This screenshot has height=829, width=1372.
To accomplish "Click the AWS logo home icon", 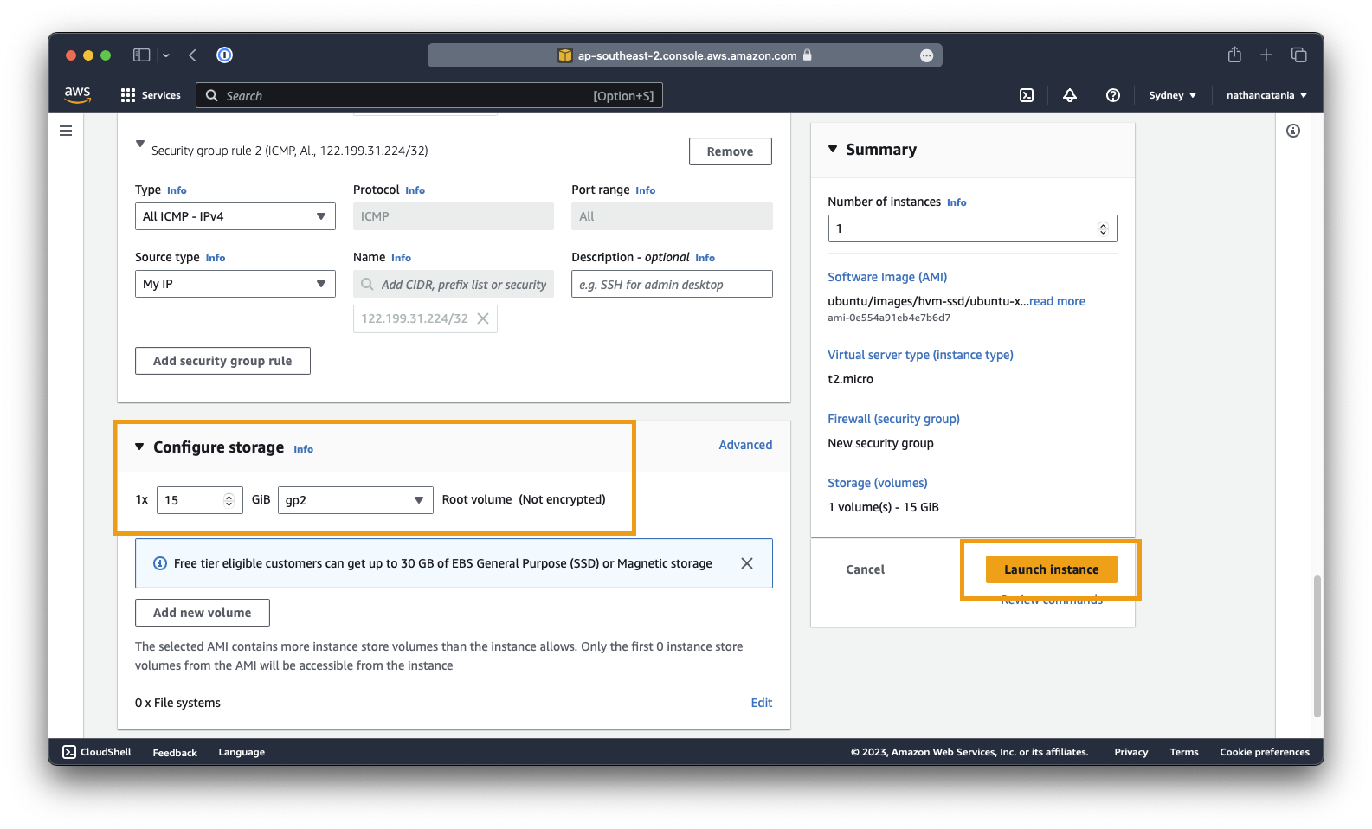I will point(78,94).
